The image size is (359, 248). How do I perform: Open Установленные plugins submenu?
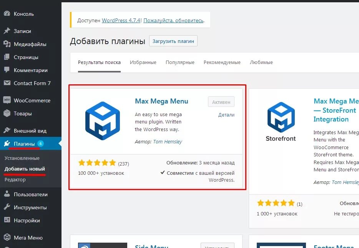[22, 158]
